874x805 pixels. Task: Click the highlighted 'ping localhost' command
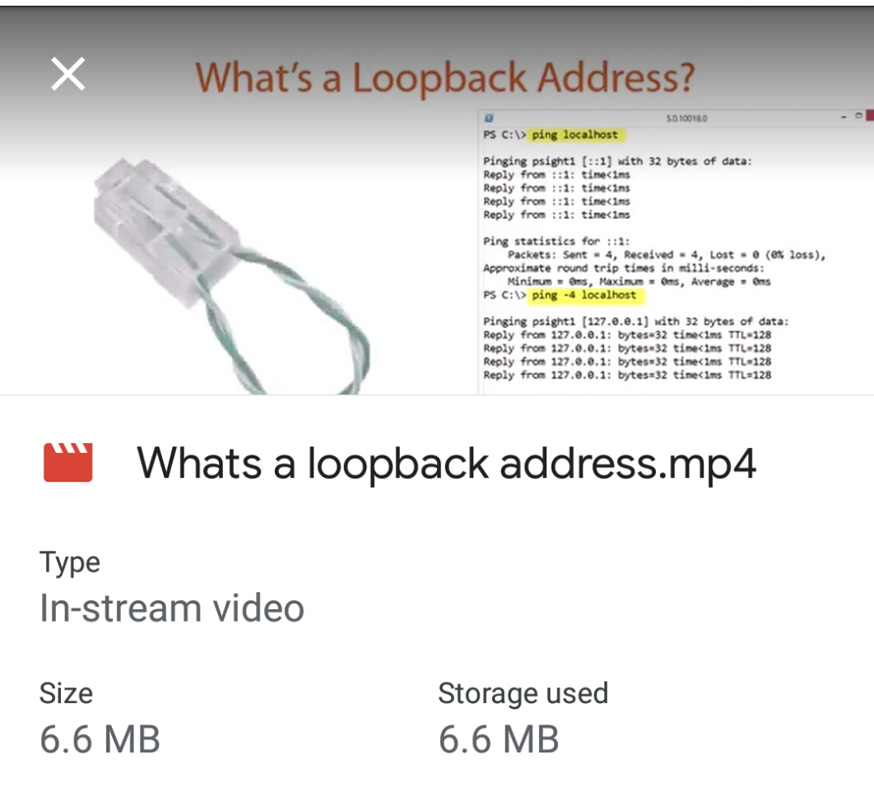[x=576, y=135]
